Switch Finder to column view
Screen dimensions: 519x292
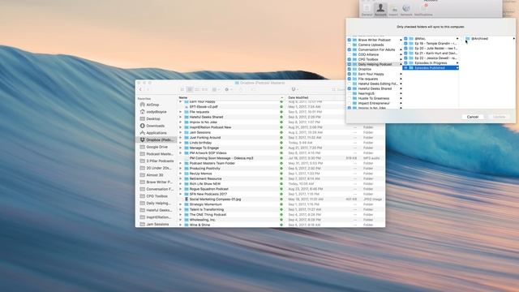coord(197,89)
